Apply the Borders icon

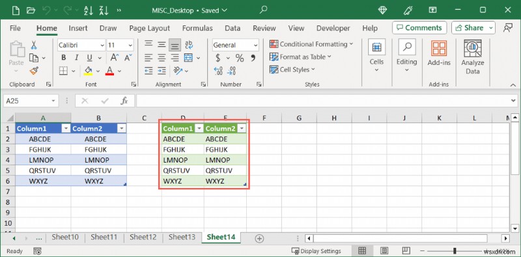click(63, 71)
